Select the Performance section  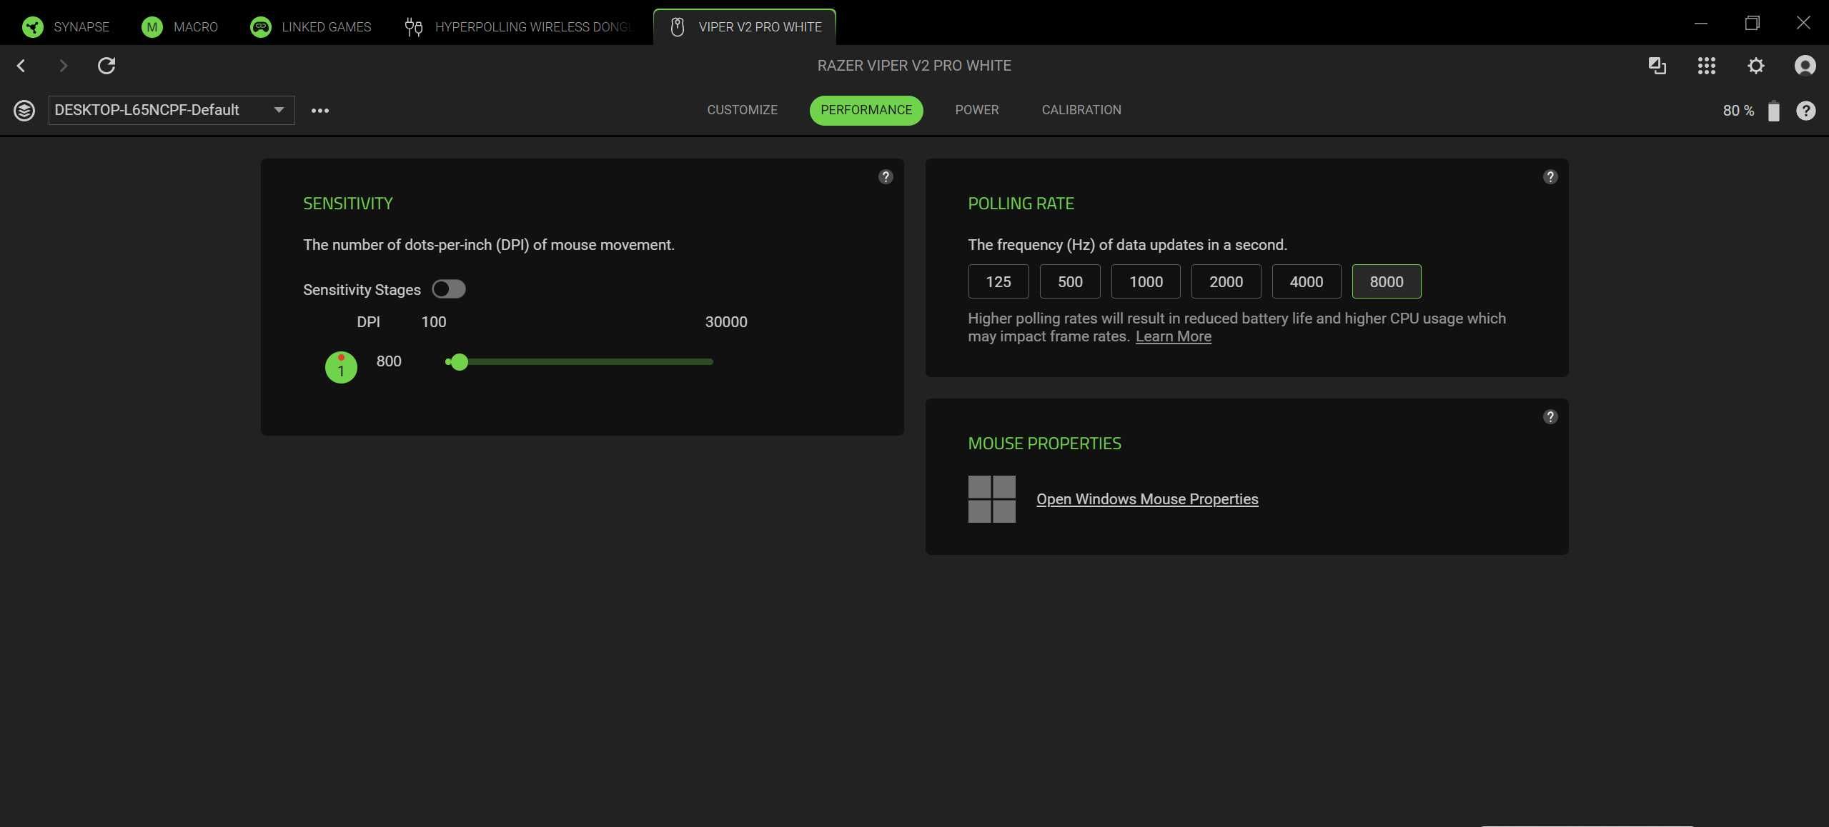pos(866,110)
